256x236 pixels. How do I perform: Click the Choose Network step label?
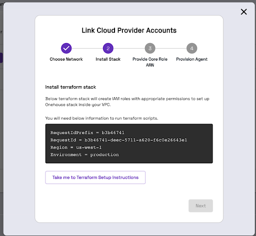pyautogui.click(x=66, y=59)
